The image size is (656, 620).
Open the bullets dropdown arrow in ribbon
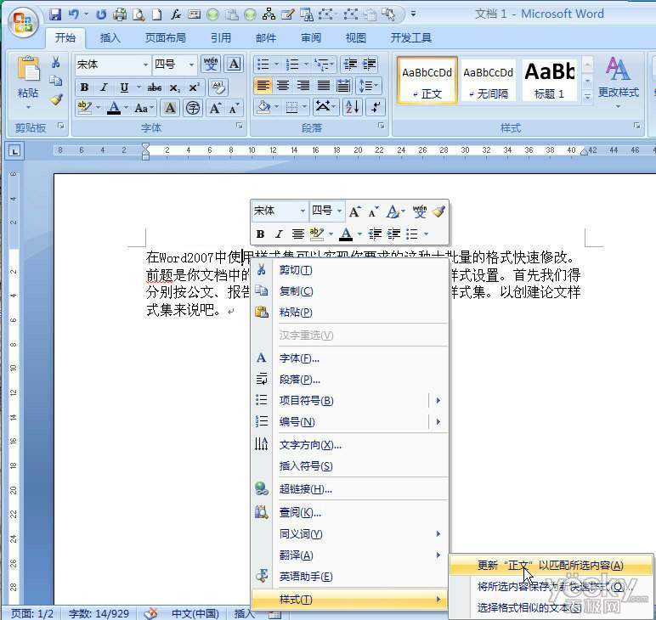276,64
